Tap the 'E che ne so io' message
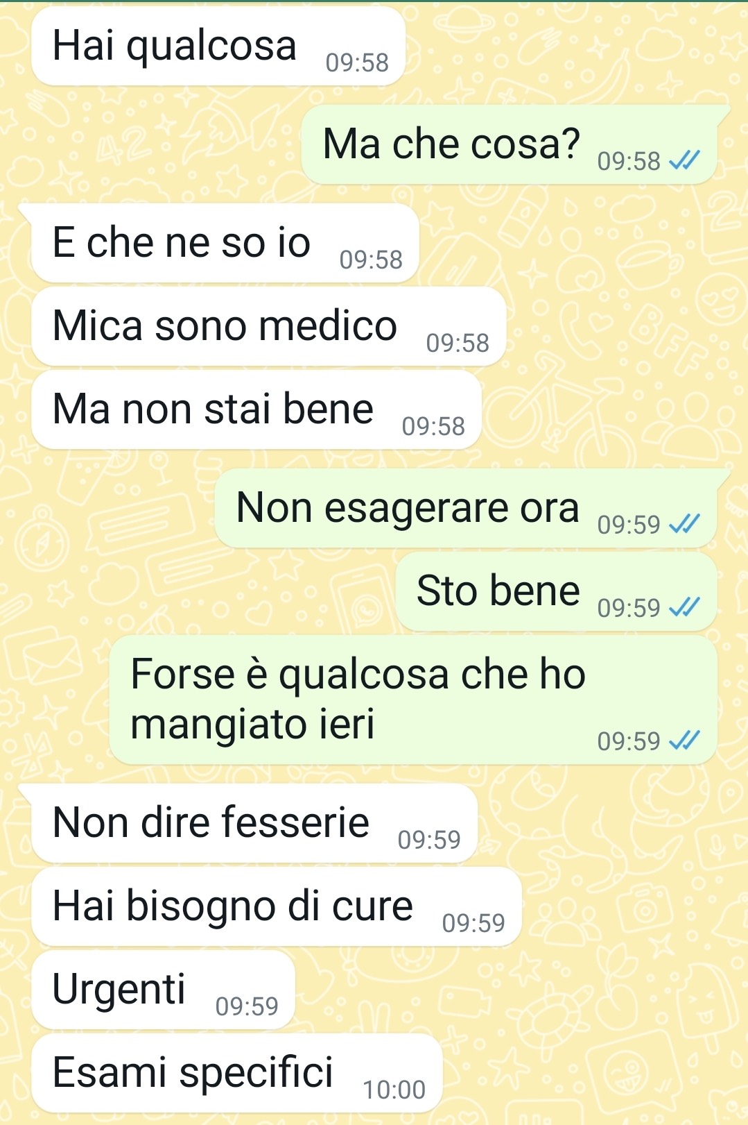The width and height of the screenshot is (748, 1125). (225, 243)
